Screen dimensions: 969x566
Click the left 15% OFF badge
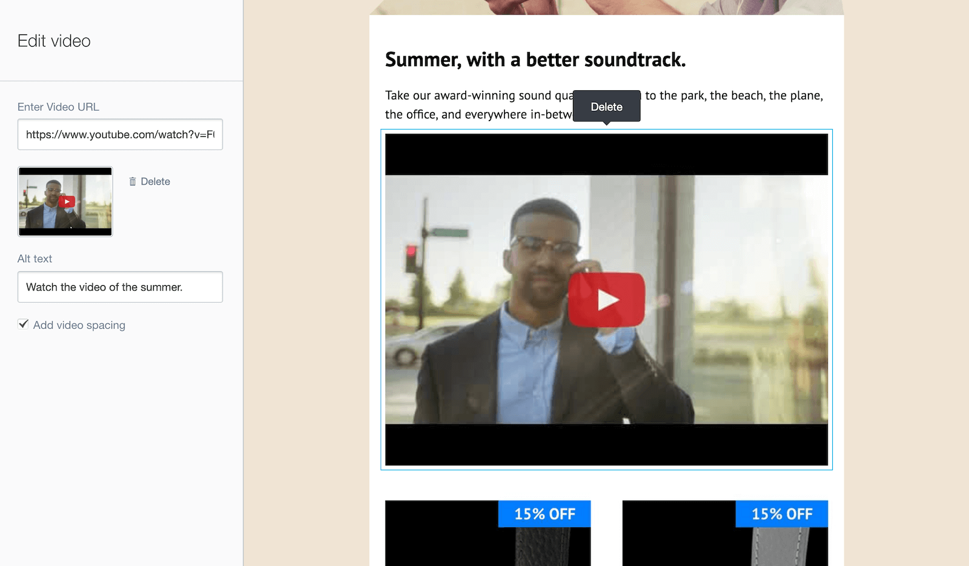544,514
